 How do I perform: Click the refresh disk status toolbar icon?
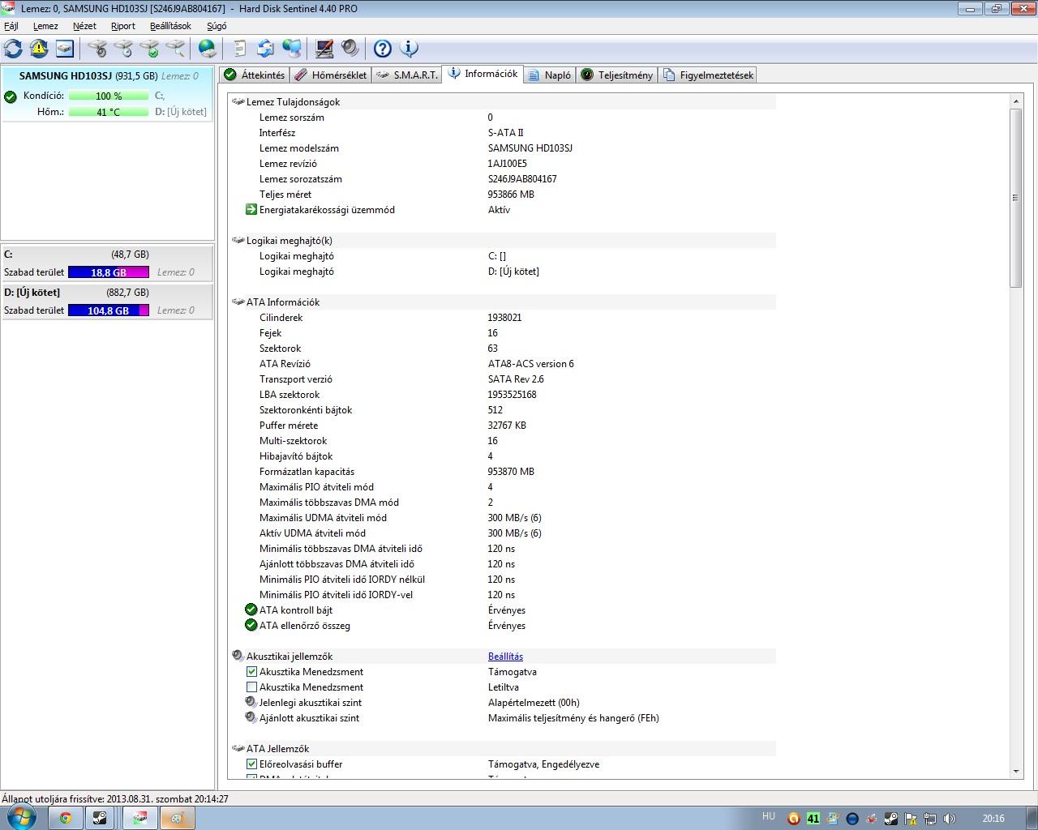(13, 49)
